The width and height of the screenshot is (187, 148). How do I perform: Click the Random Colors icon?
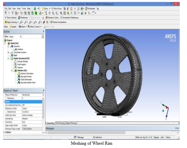click(47, 18)
